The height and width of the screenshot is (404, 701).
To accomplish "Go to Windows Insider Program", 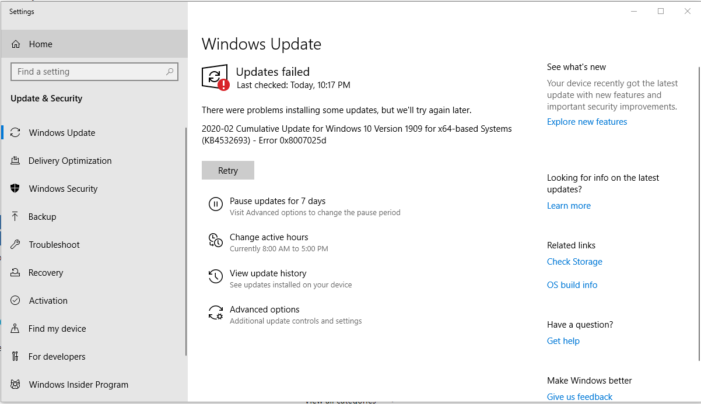I will point(78,385).
